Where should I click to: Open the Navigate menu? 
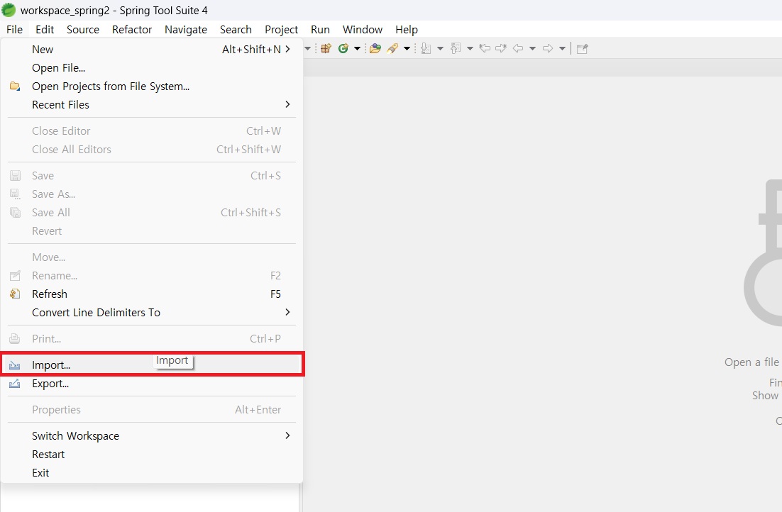(185, 29)
